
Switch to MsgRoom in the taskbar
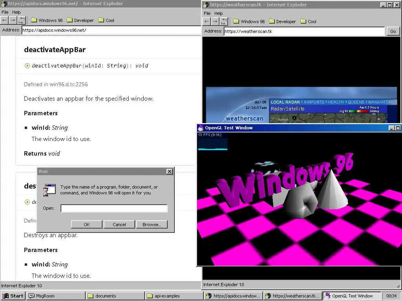[56, 296]
